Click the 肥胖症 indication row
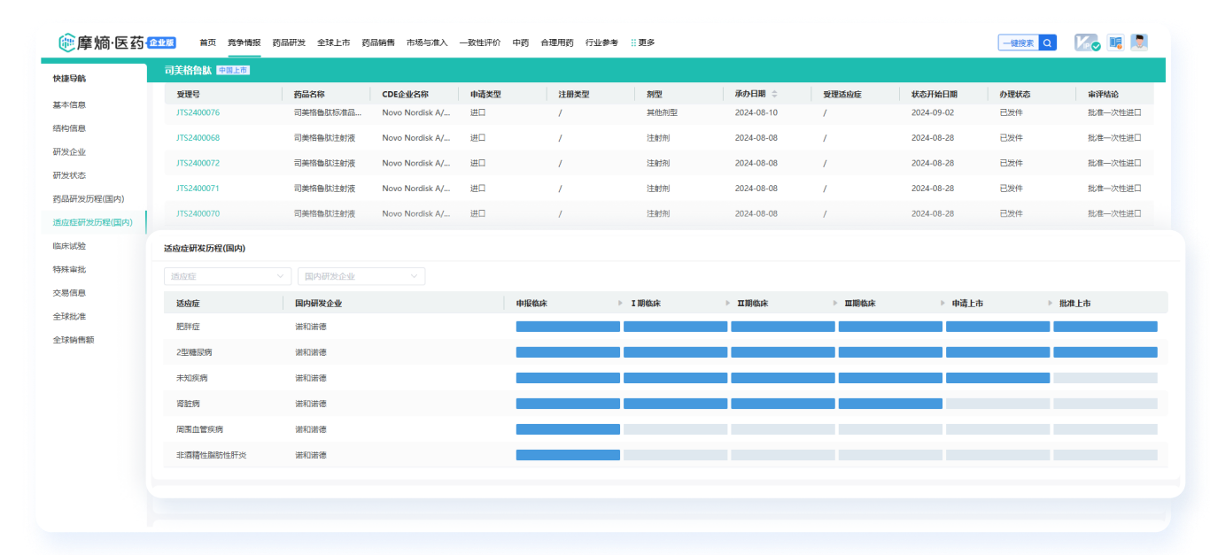 [x=665, y=327]
